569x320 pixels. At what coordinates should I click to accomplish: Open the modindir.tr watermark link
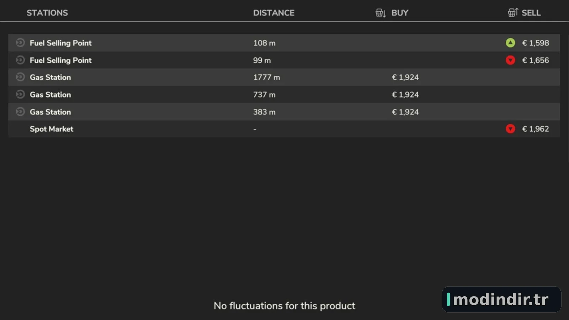coord(501,299)
